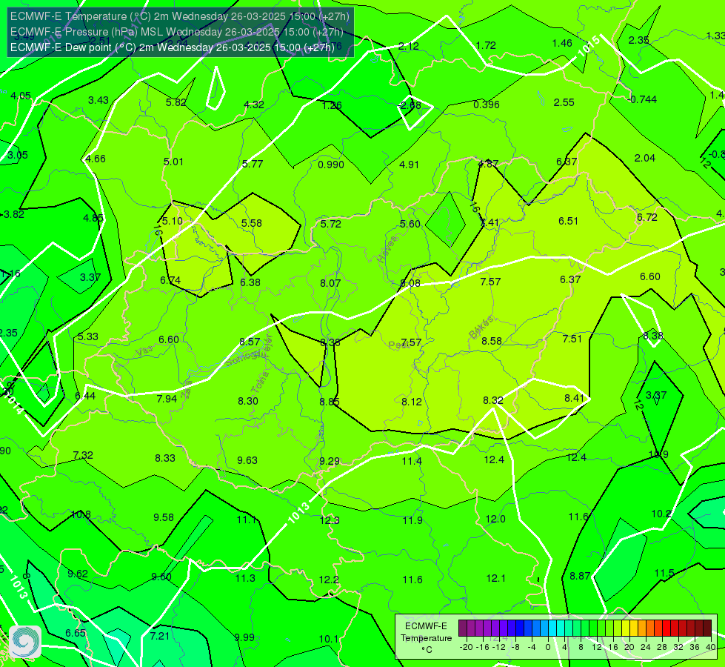
Task: Click the Heves region label
Action: click(387, 250)
